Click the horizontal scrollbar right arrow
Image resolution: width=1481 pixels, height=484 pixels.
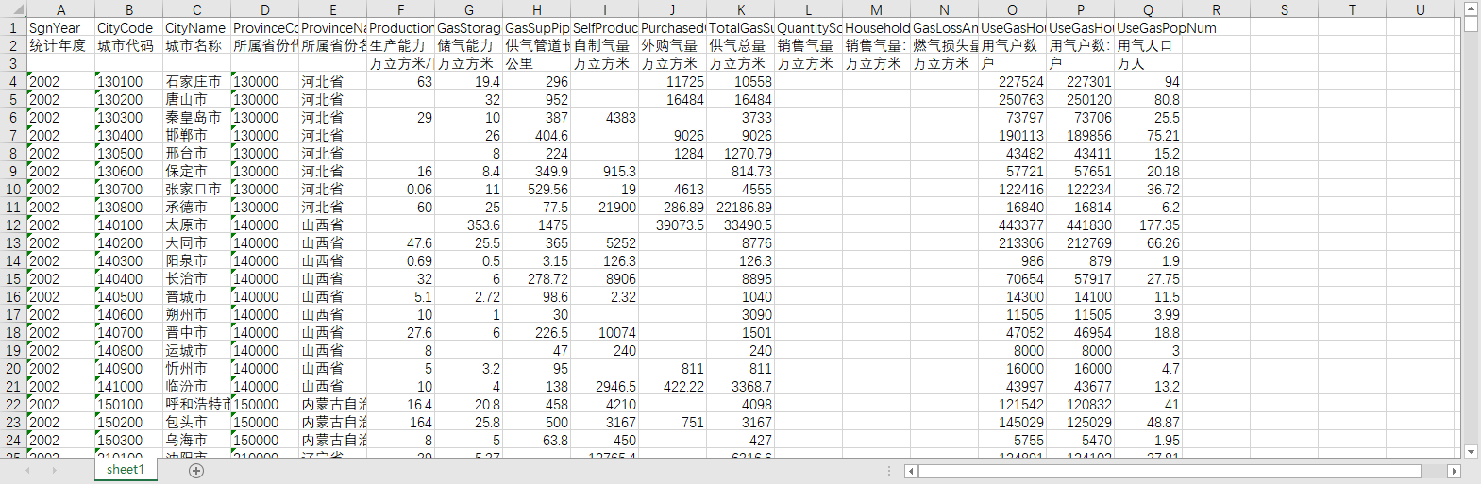coord(1454,471)
